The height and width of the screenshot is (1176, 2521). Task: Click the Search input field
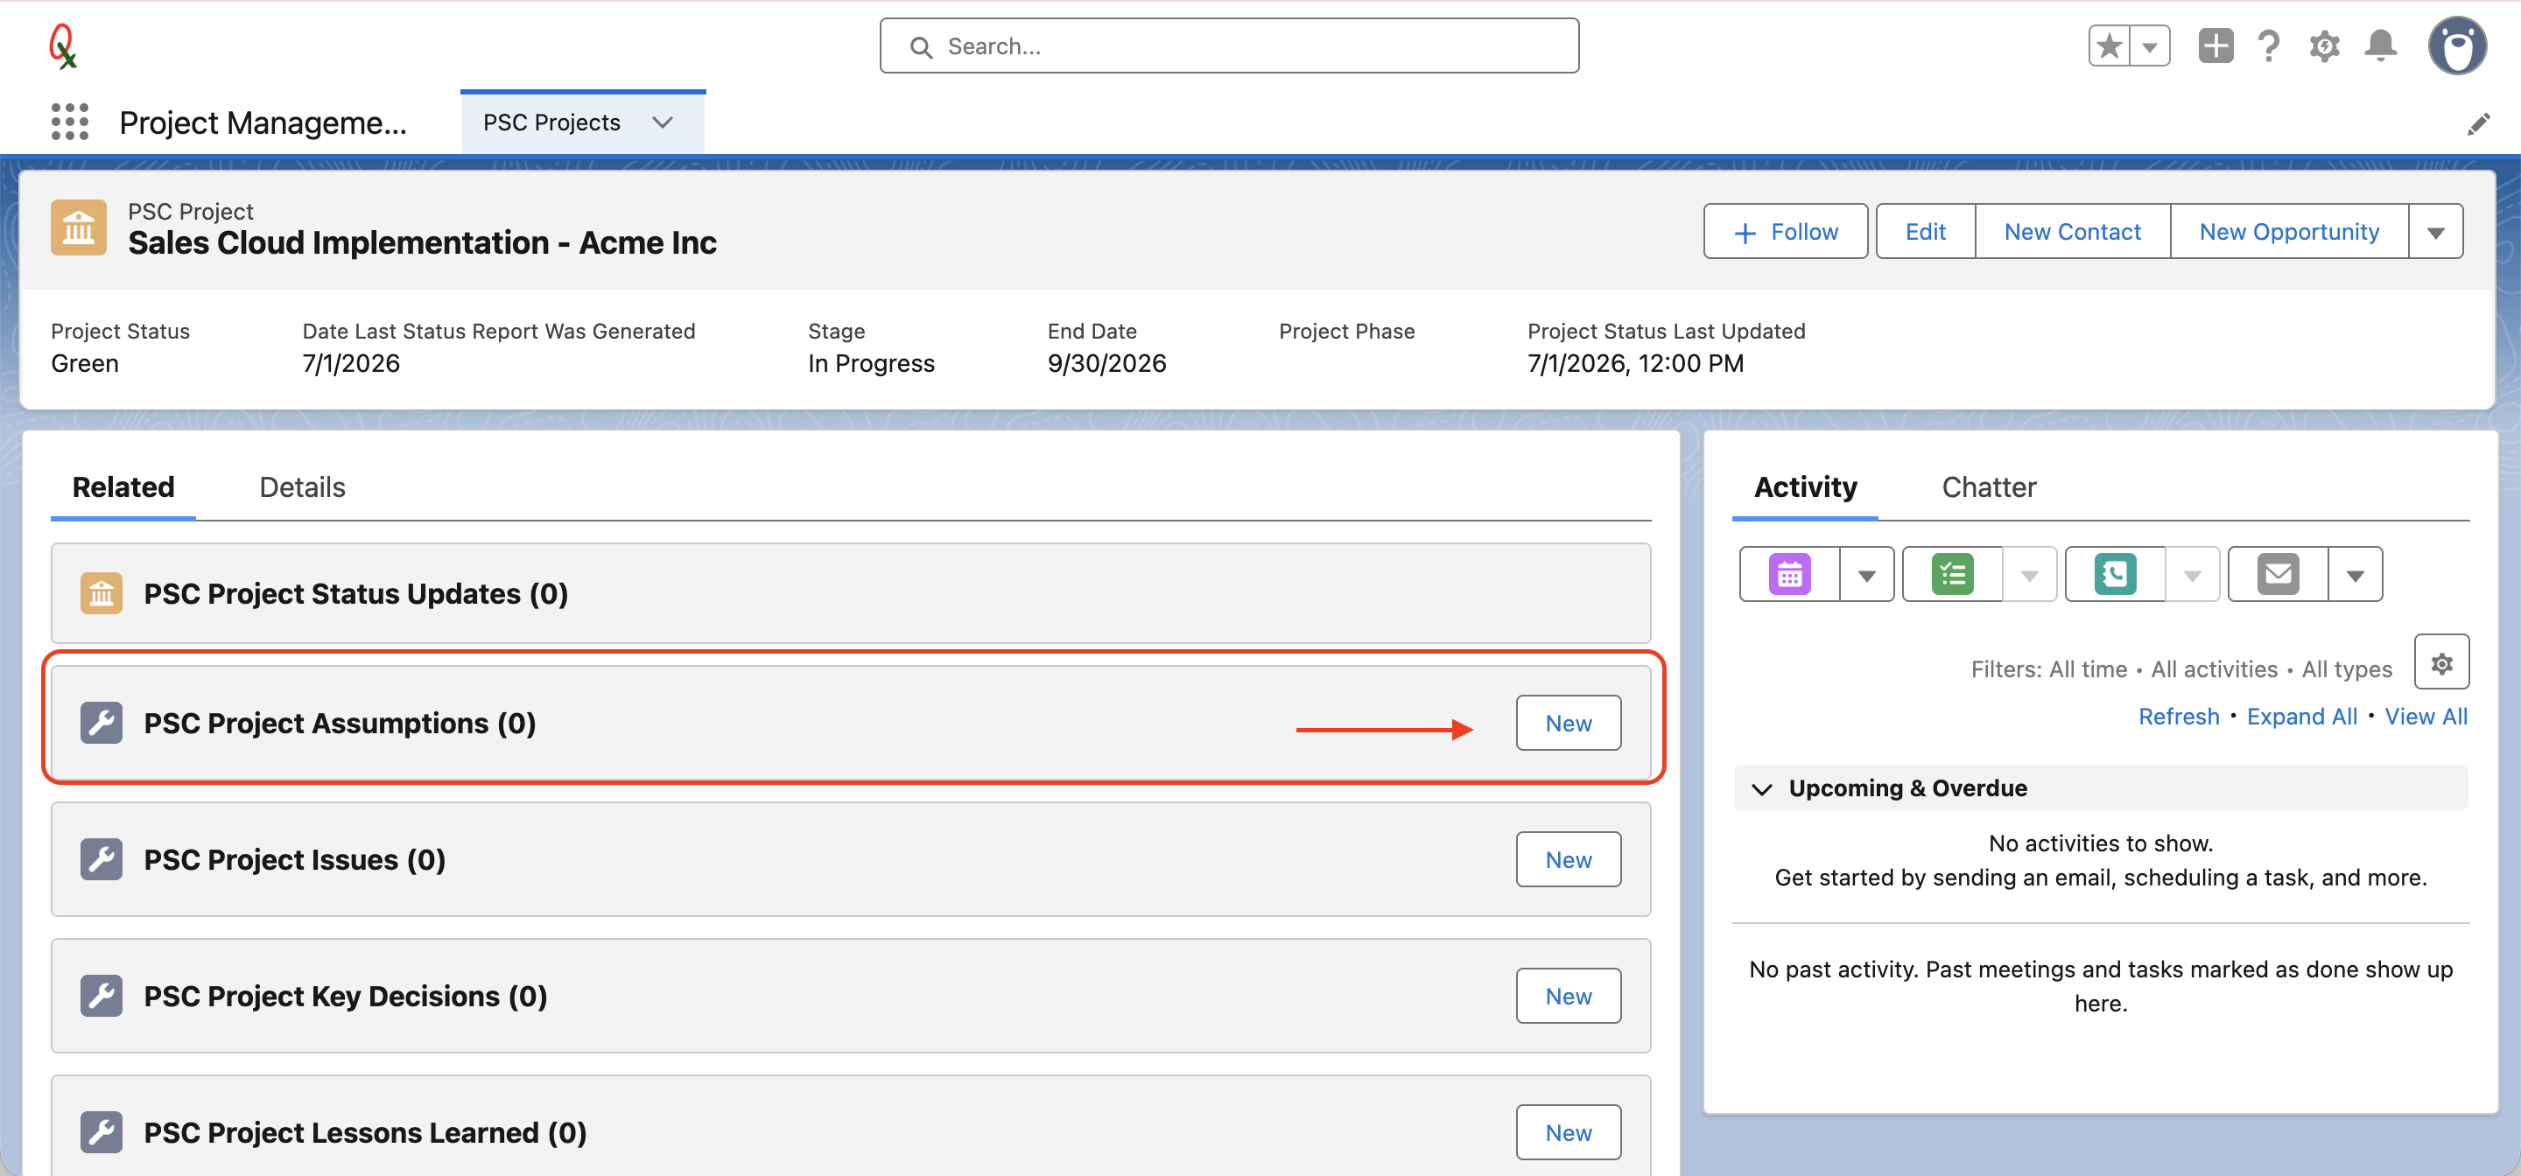coord(1229,46)
